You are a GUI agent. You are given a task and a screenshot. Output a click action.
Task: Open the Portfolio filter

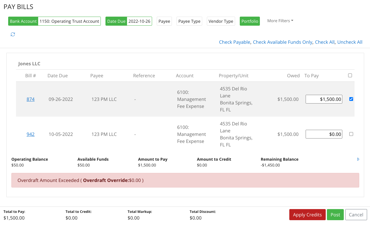(250, 21)
